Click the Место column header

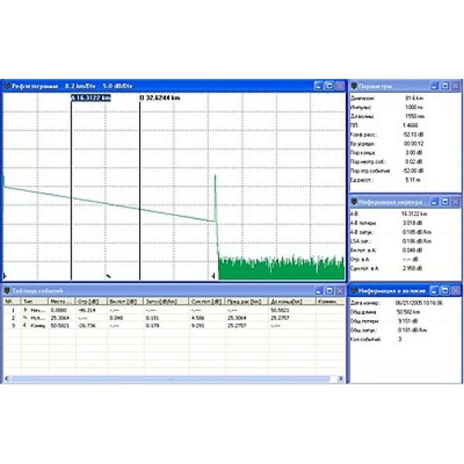[61, 301]
